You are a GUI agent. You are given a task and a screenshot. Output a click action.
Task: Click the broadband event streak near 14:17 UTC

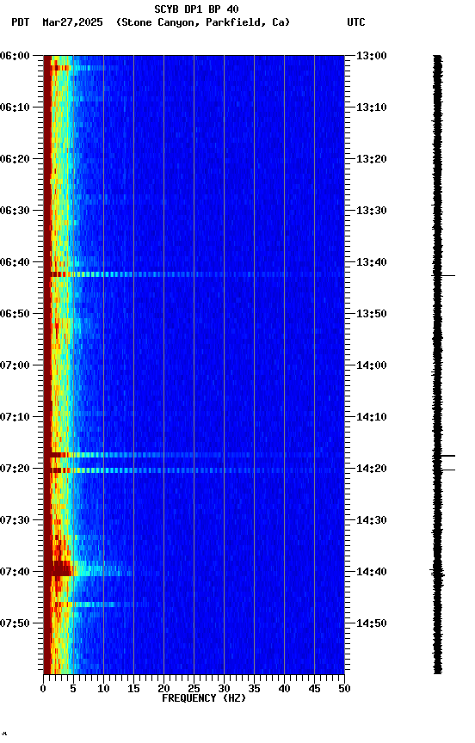[x=194, y=455]
